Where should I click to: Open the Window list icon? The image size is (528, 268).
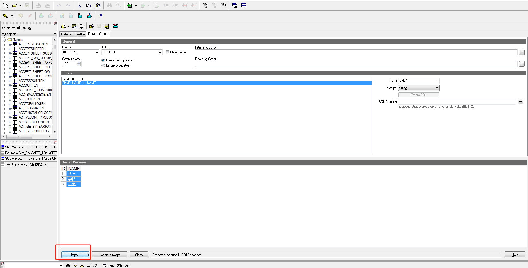pyautogui.click(x=235, y=5)
